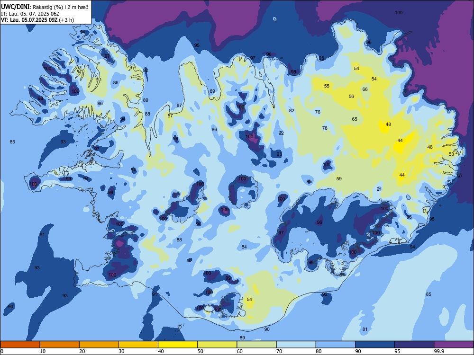
Task: Click the dark orange 0–10 legend swatch
Action: click(x=20, y=345)
